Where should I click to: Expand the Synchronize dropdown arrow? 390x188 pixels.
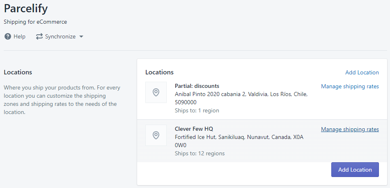pos(81,37)
